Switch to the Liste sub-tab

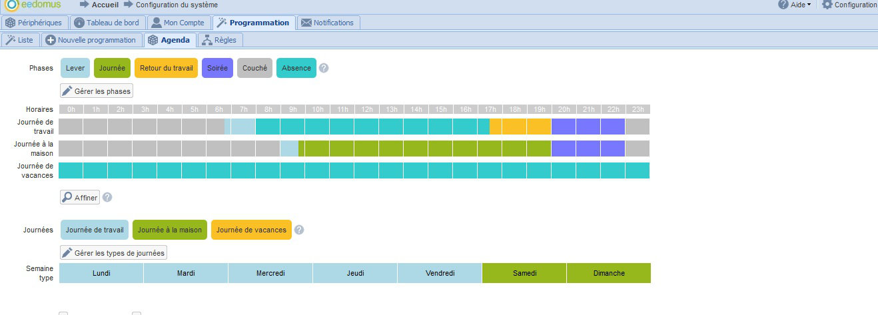pyautogui.click(x=19, y=40)
